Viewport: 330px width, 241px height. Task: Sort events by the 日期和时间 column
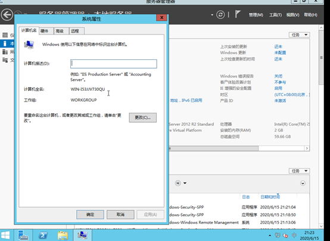tap(270, 197)
